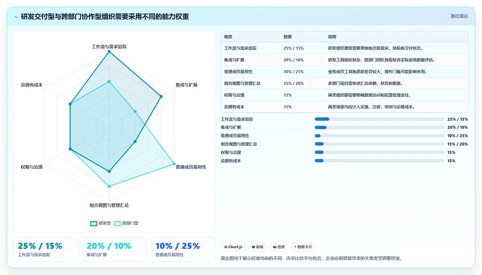Screen dimensions: 482x275
Task: Click the 总拥有成本 progress bar
Action: tap(380, 161)
